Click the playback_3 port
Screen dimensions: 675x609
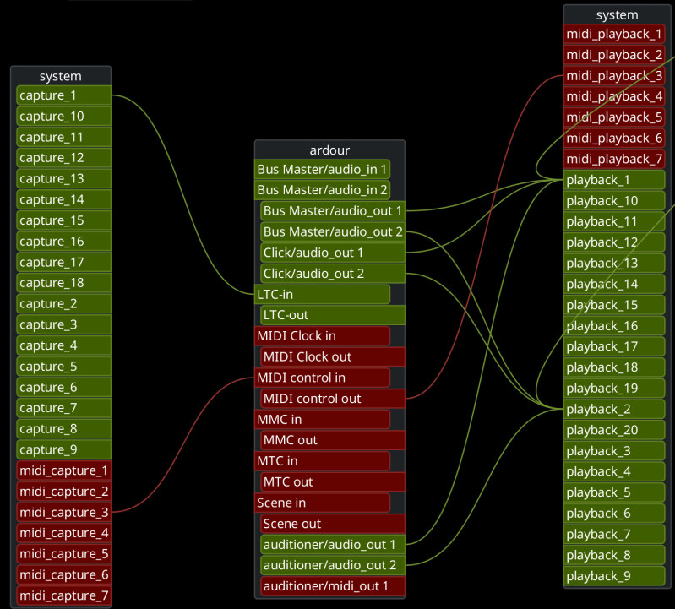(614, 450)
